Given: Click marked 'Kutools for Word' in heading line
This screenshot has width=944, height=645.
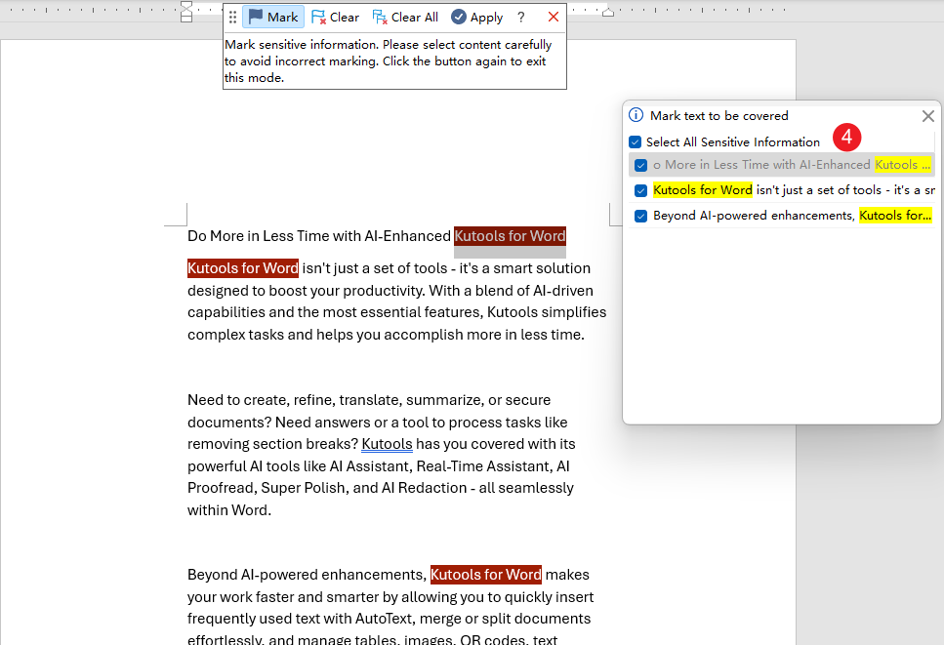Looking at the screenshot, I should (x=510, y=236).
